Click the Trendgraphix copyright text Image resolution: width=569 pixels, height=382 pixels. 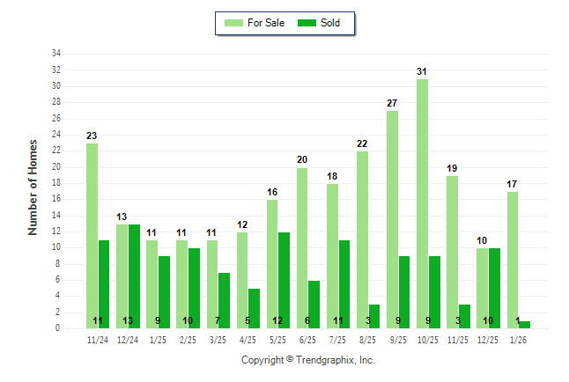pos(308,360)
